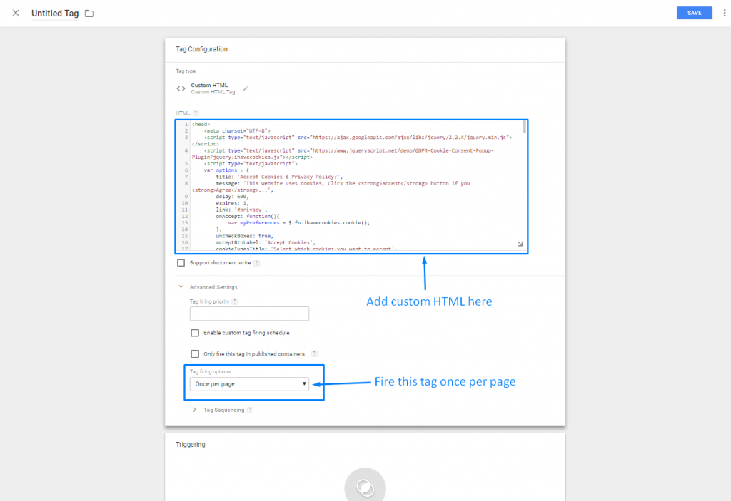Enable Support document.write
This screenshot has width=731, height=501.
(x=180, y=262)
